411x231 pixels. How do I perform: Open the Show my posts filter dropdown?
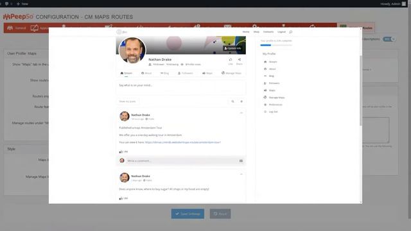click(x=127, y=101)
